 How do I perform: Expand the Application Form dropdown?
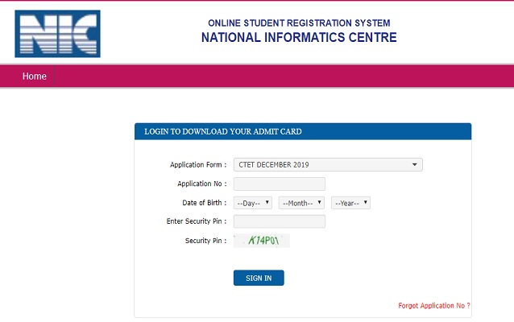[328, 164]
